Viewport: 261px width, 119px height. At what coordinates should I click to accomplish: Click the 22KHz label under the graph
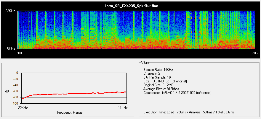pos(23,108)
